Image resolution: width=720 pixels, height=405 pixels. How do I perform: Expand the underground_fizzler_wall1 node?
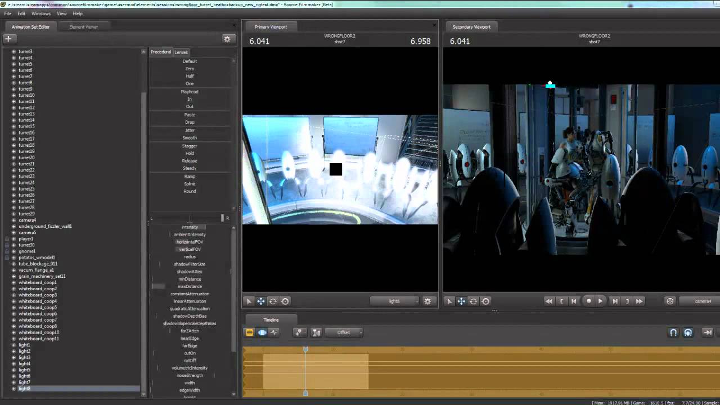click(x=13, y=227)
